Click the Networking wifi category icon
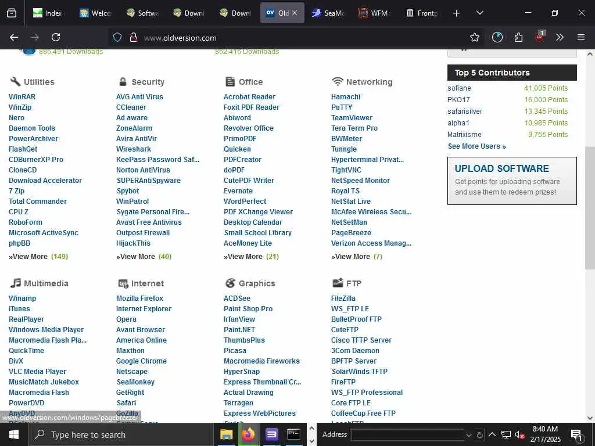This screenshot has width=595, height=446. [x=337, y=81]
